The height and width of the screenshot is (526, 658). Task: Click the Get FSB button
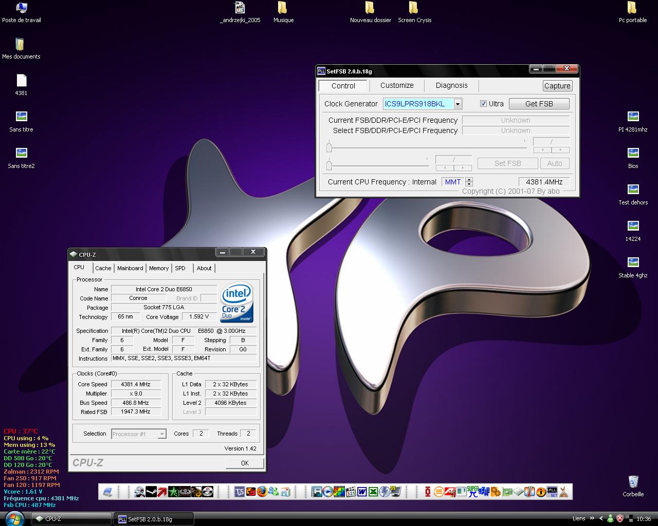(539, 104)
